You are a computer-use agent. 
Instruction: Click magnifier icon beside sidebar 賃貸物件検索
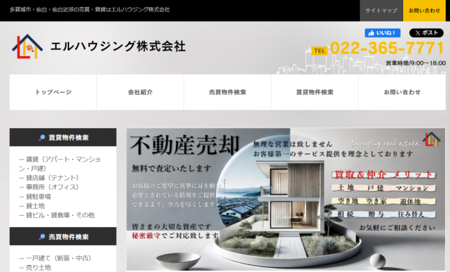pos(42,138)
